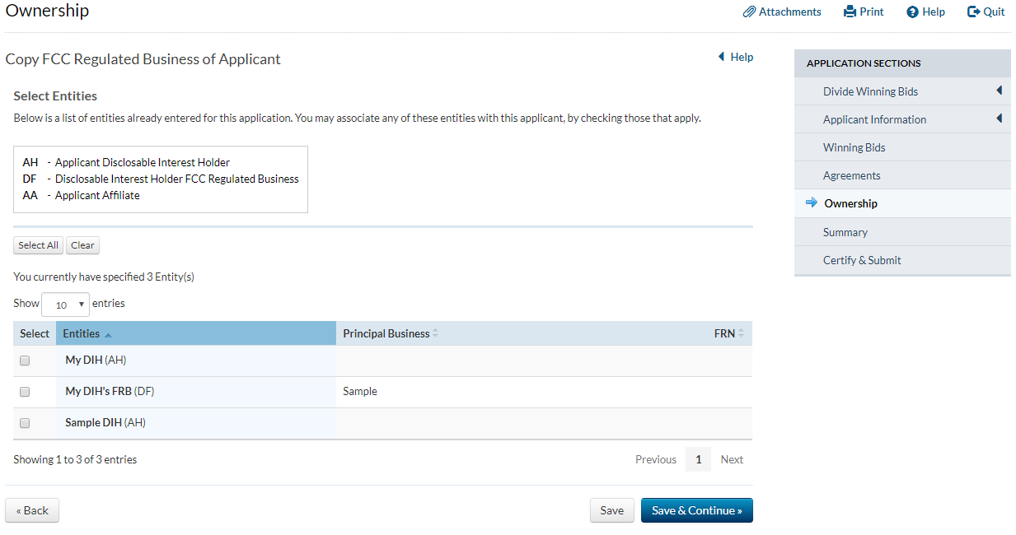Select the My DIH's FRB checkbox
This screenshot has height=535, width=1016.
[x=25, y=392]
